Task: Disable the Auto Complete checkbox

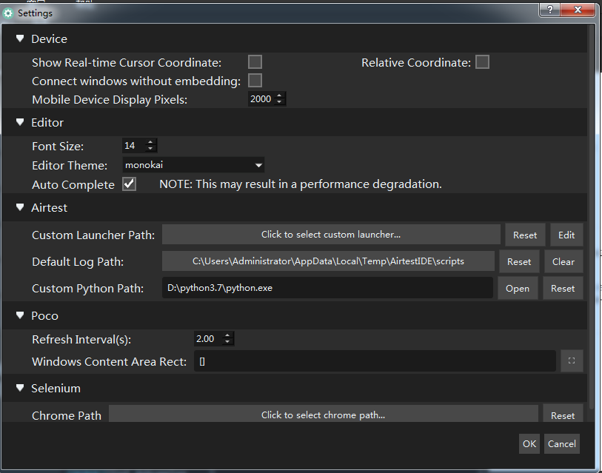Action: (x=130, y=184)
